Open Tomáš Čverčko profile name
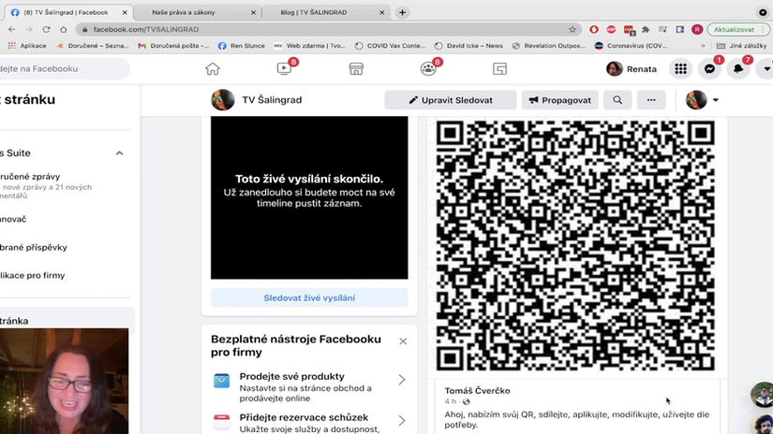The image size is (773, 434). [477, 391]
